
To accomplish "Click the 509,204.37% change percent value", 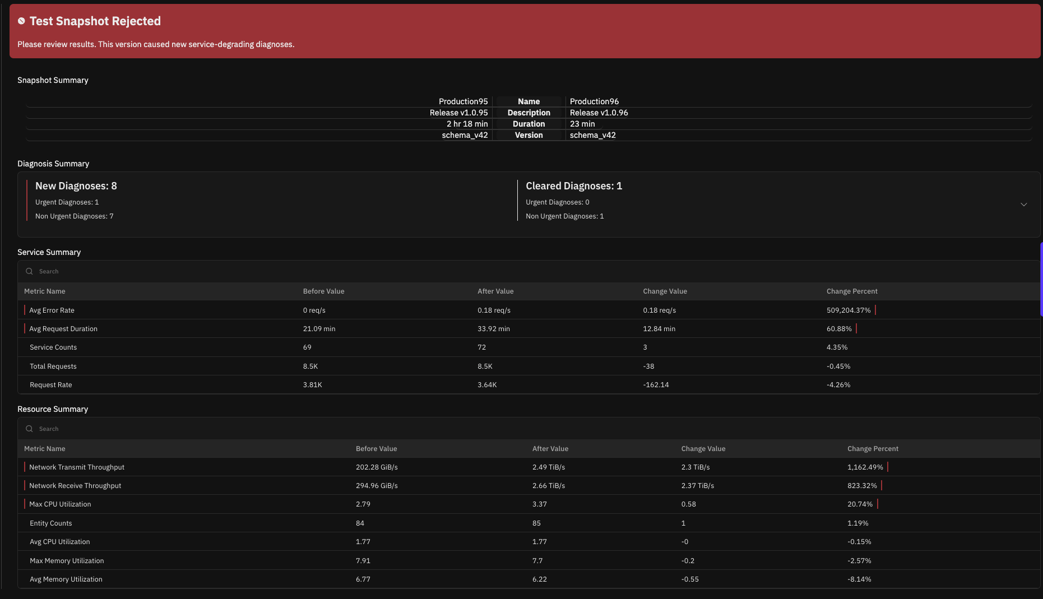I will point(849,310).
